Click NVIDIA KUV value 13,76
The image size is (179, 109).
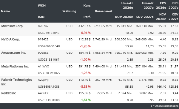pyautogui.click(x=129, y=46)
